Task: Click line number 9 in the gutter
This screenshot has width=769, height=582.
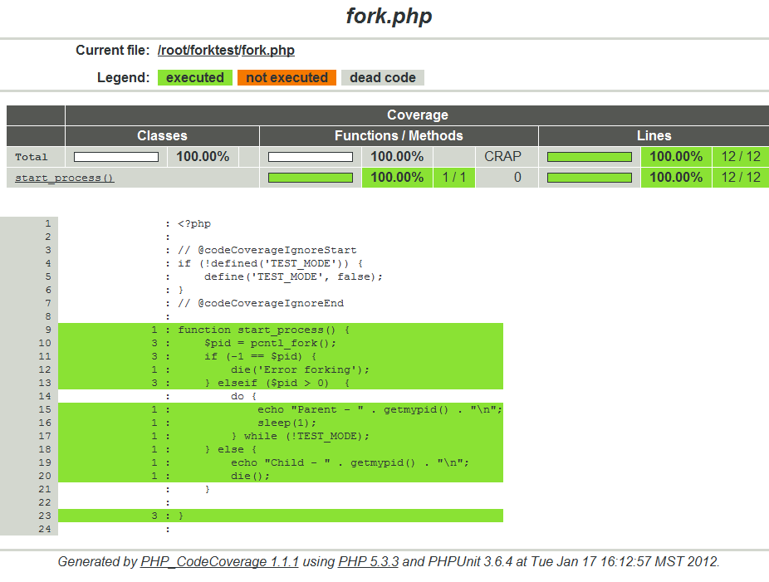Action: coord(47,330)
